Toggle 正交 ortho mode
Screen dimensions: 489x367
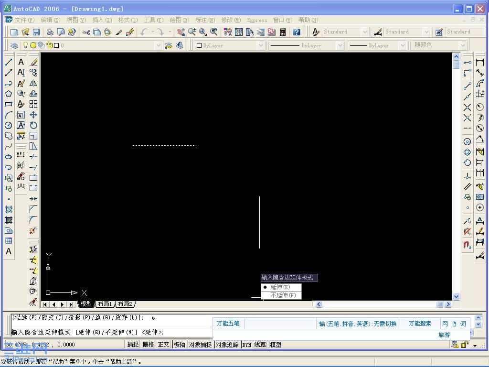tap(163, 345)
